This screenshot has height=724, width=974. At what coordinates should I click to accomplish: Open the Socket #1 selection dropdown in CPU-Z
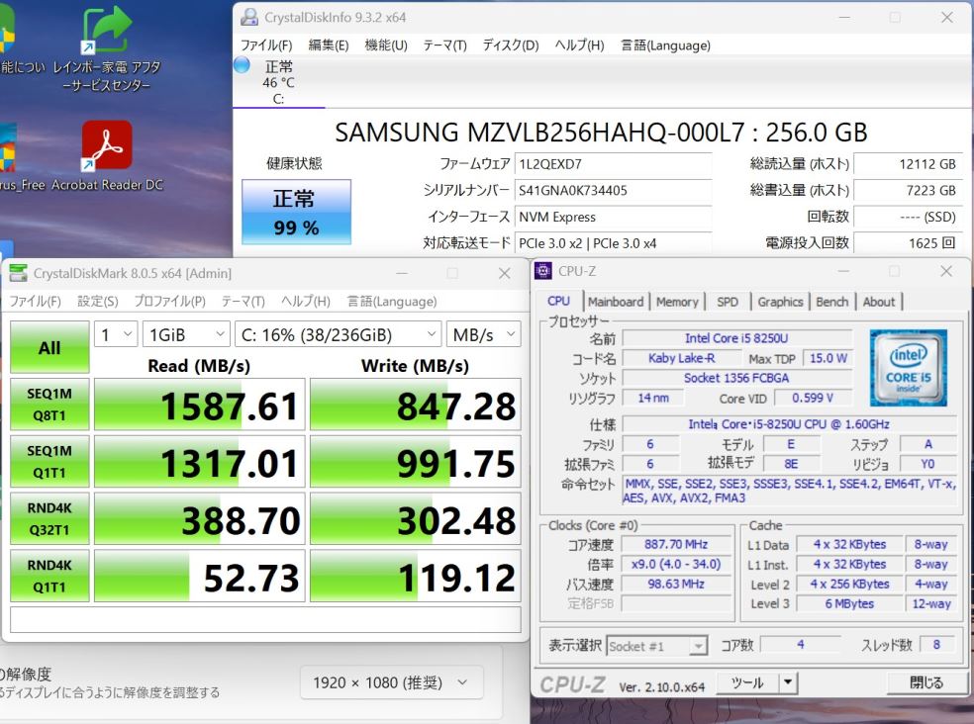pyautogui.click(x=656, y=647)
